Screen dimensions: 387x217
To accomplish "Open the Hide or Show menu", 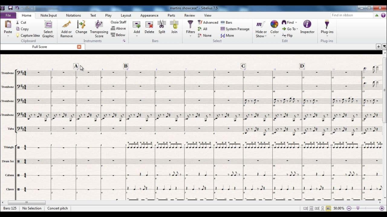I will 261,29.
